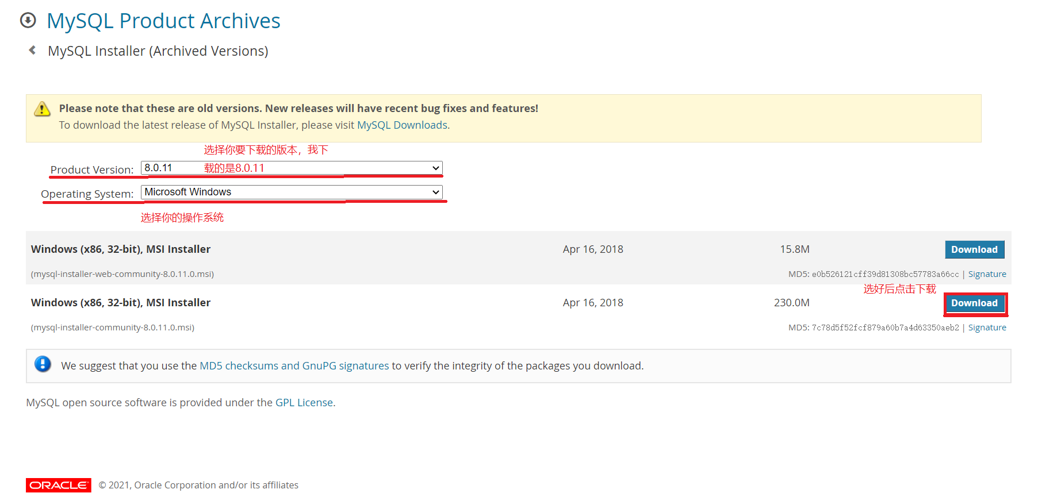Open the GPL License link

[x=304, y=403]
